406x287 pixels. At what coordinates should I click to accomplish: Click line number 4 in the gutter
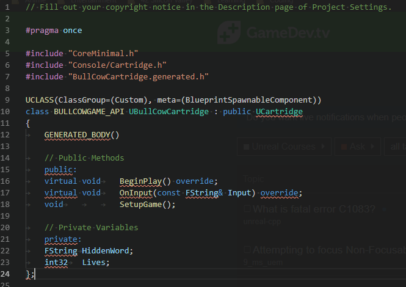7,42
